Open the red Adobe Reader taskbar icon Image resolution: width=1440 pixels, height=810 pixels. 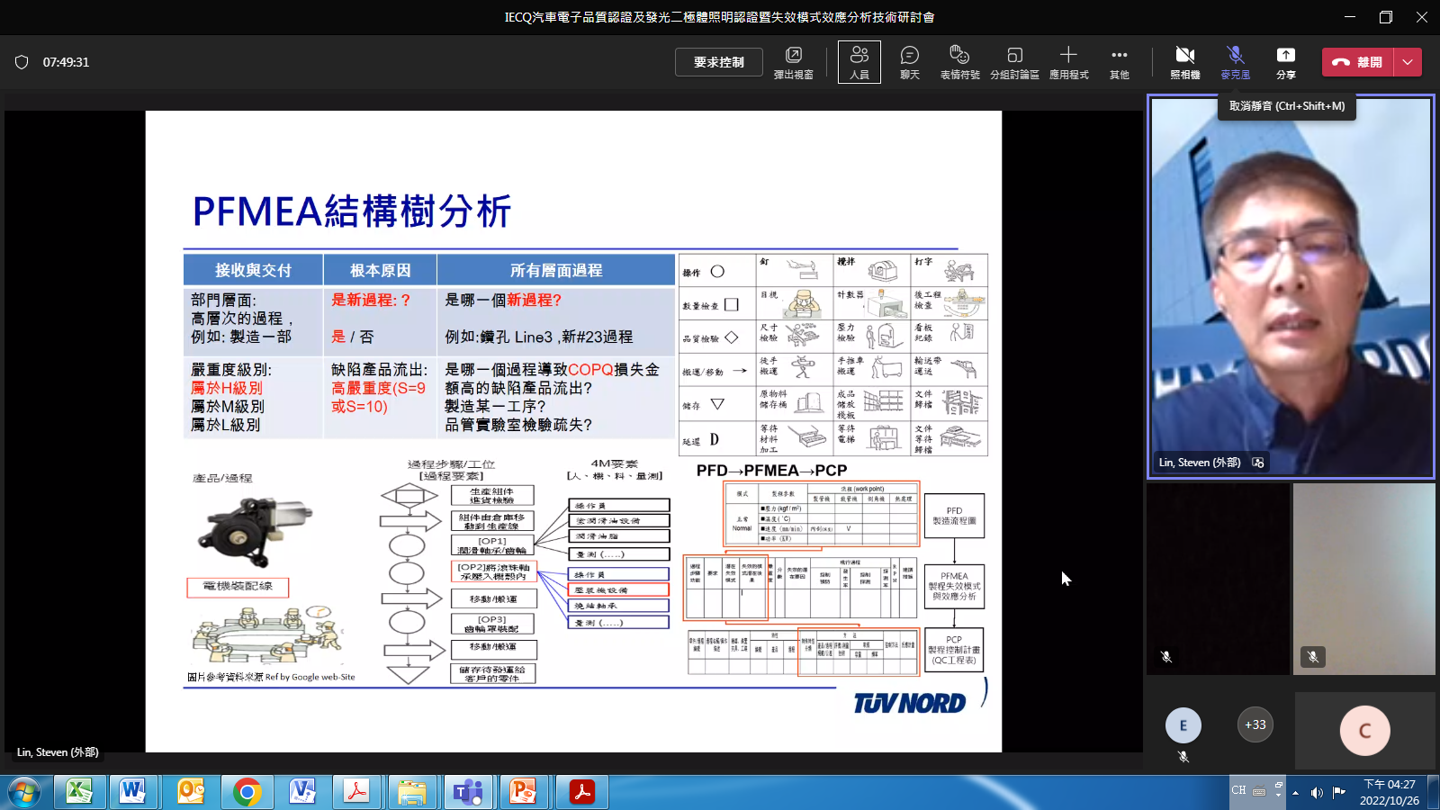coord(581,792)
